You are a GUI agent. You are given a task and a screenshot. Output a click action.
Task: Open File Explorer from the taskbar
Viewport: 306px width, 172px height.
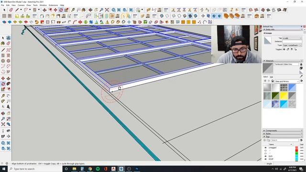coord(75,169)
